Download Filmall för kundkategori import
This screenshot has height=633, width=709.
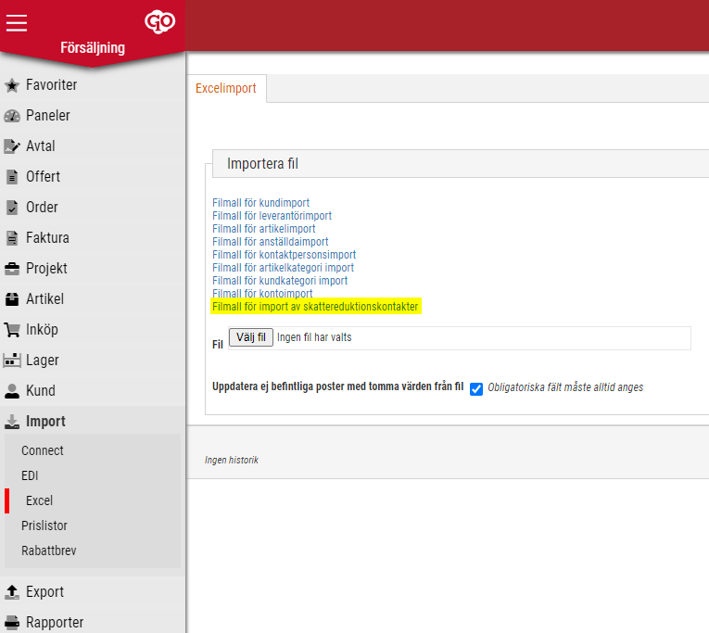pos(280,281)
